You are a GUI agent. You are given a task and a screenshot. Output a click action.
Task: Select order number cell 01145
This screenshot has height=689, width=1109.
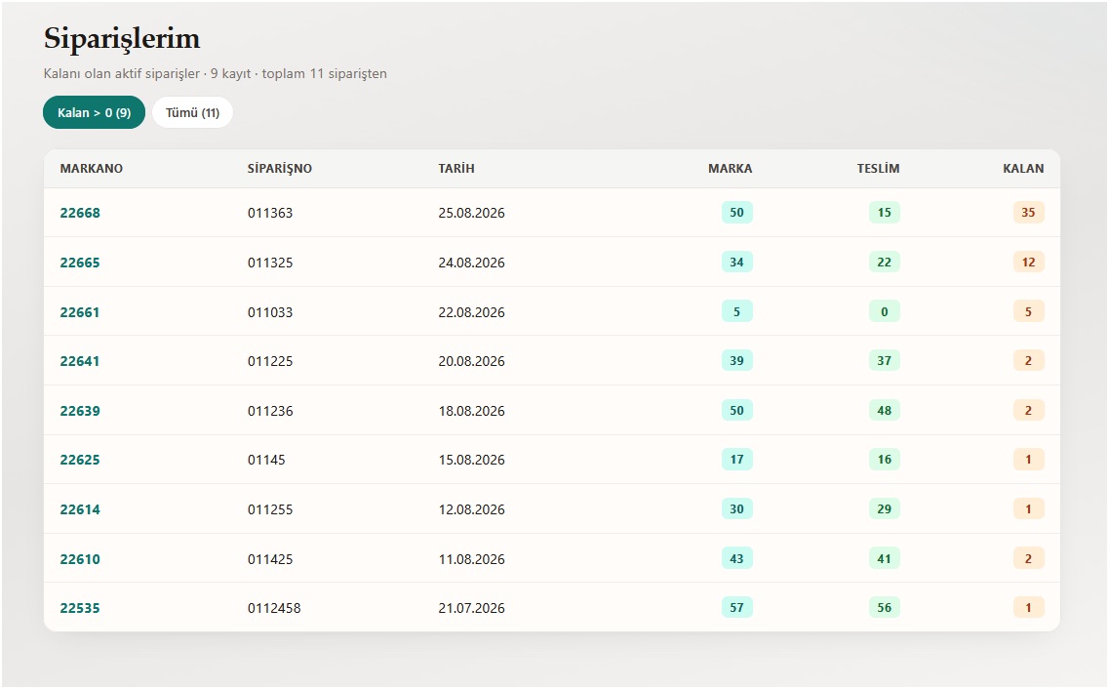266,460
